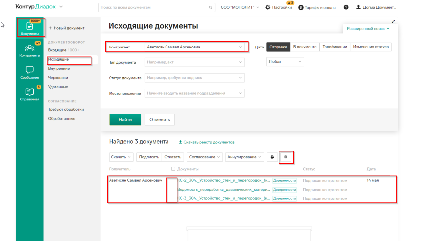
Task: Open the Документы sidebar section
Action: [x=30, y=28]
